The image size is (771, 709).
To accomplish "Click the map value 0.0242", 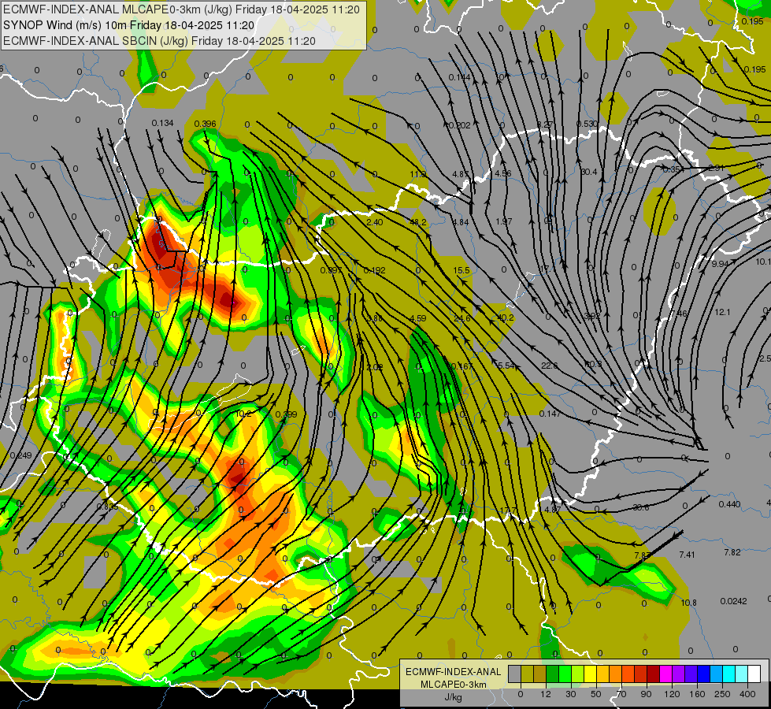I will click(x=734, y=601).
